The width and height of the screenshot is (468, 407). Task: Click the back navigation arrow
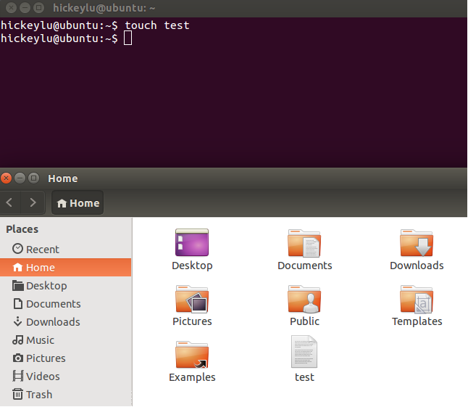(x=10, y=203)
